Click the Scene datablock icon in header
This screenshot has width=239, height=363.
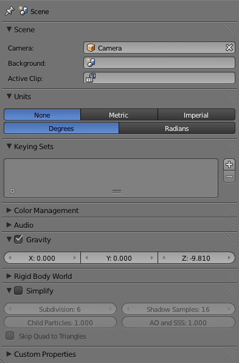tap(23, 11)
